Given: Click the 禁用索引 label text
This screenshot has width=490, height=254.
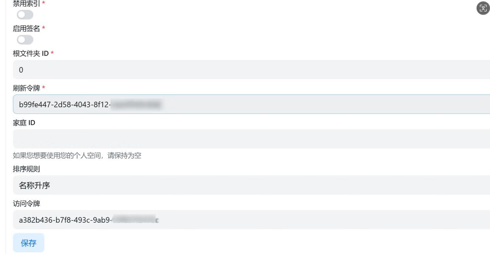Looking at the screenshot, I should (x=26, y=4).
